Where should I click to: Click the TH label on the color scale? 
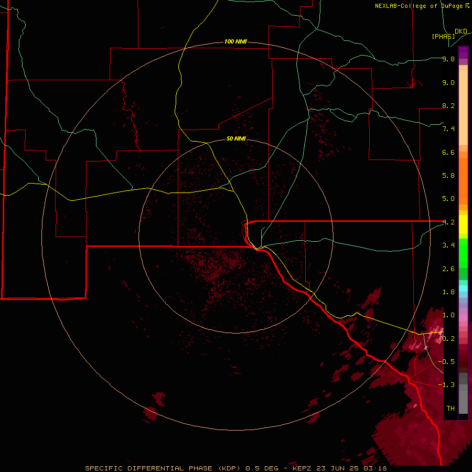[x=450, y=409]
